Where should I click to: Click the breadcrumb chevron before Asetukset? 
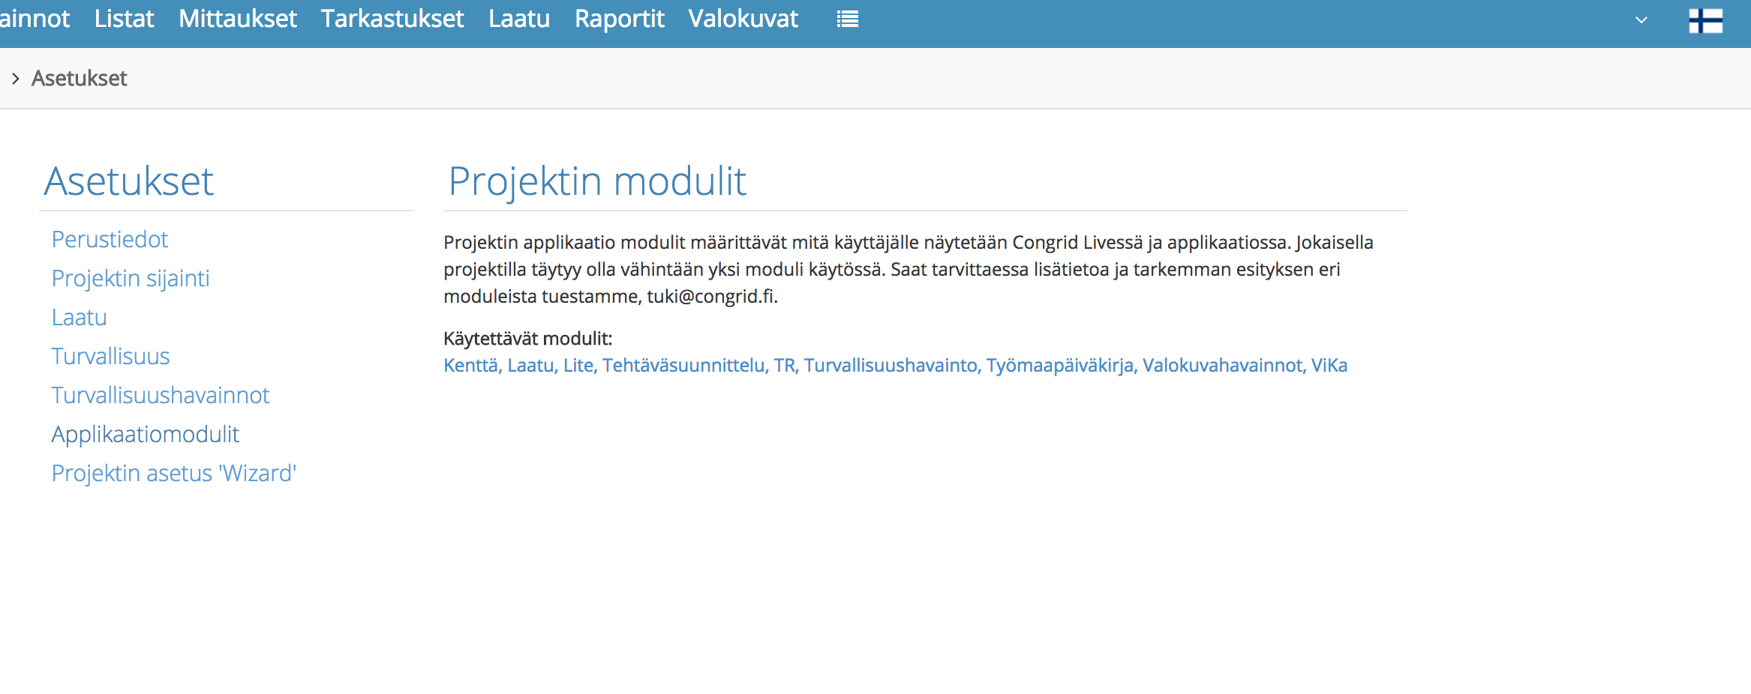[x=15, y=78]
